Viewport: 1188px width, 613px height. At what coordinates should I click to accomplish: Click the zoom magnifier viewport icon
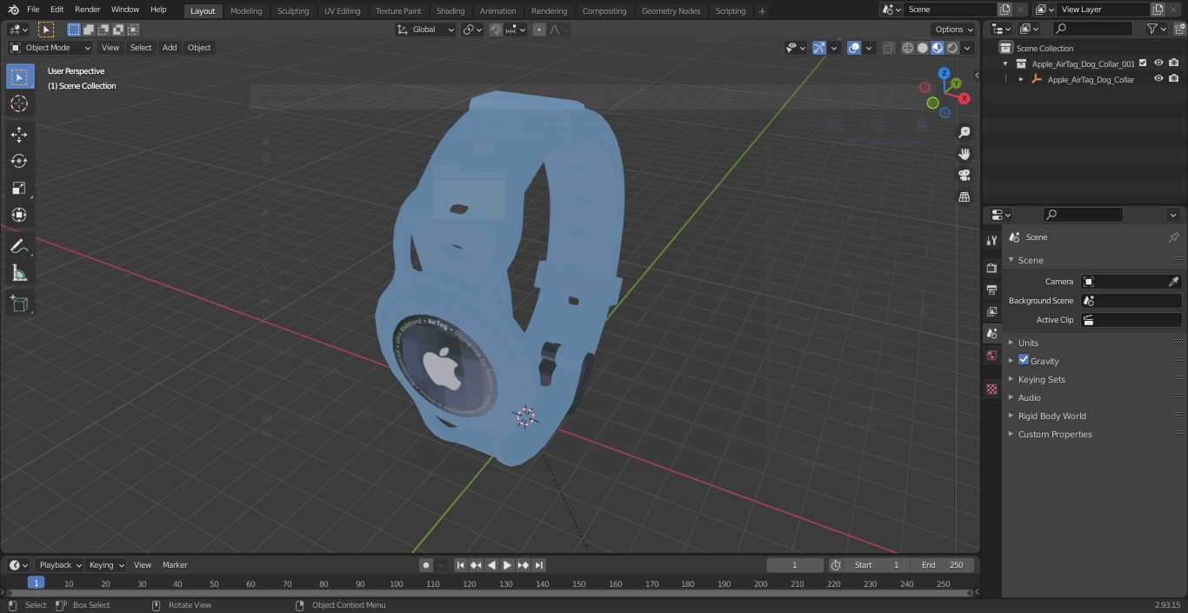click(x=964, y=132)
